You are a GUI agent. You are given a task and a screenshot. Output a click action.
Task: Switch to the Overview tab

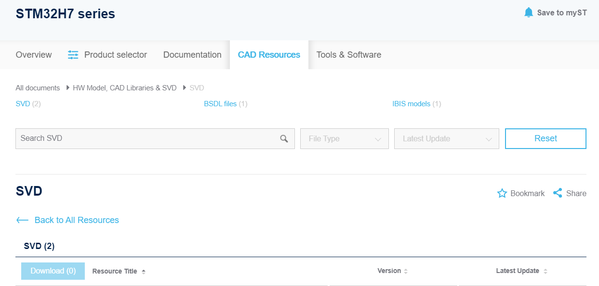pos(33,55)
